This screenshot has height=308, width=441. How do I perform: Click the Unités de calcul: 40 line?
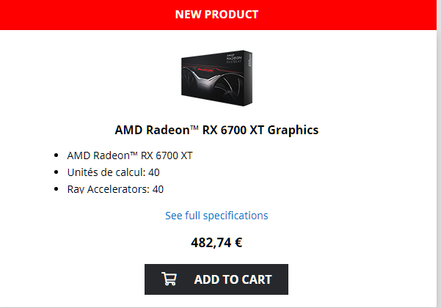coord(113,172)
